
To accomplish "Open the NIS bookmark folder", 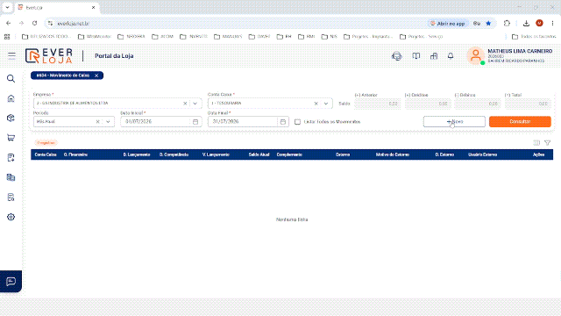I will pos(330,37).
